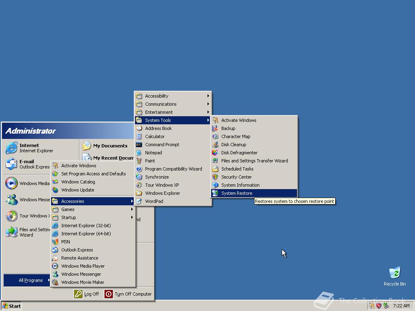The height and width of the screenshot is (311, 415).
Task: Expand the Accessibility submenu
Action: (x=156, y=96)
